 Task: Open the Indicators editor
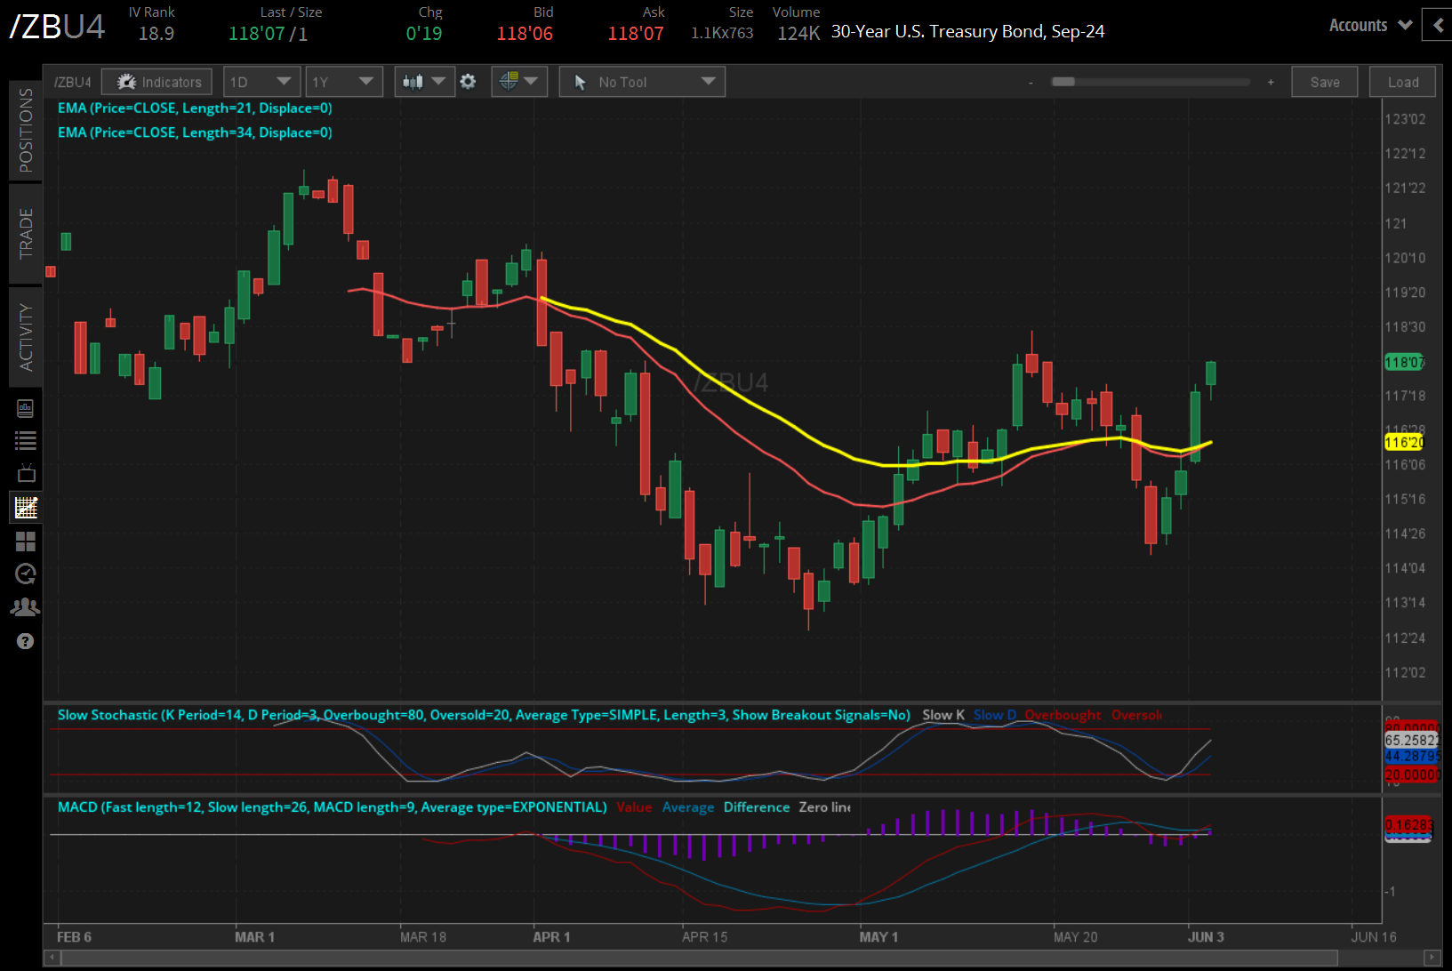pyautogui.click(x=156, y=81)
